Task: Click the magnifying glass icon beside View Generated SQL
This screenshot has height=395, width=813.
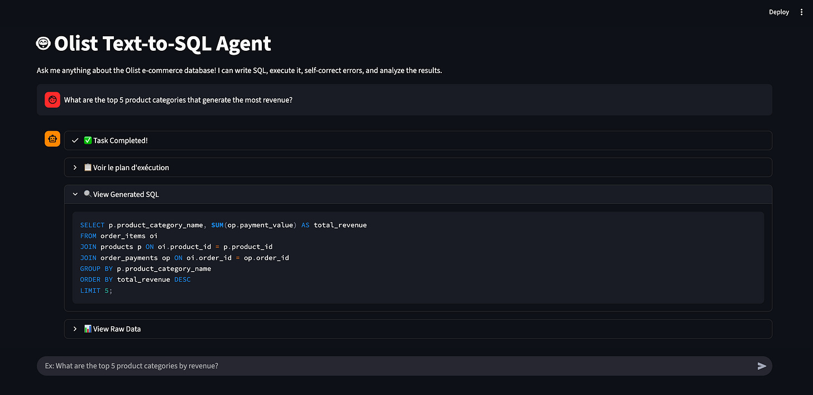Action: tap(88, 194)
